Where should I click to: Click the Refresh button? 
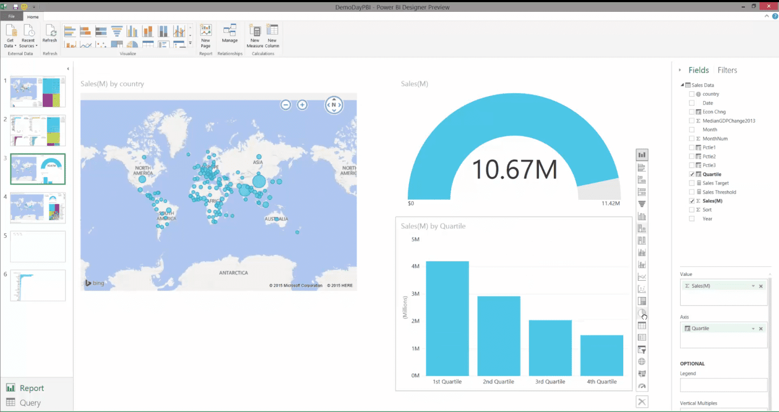(x=50, y=33)
